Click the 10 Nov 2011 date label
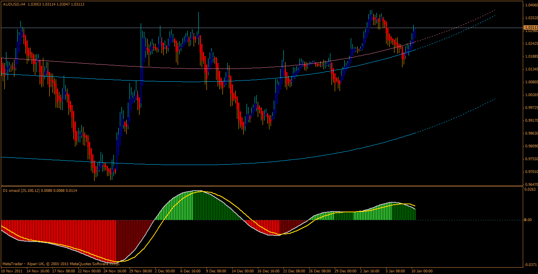Image resolution: width=538 pixels, height=274 pixels. 12,271
